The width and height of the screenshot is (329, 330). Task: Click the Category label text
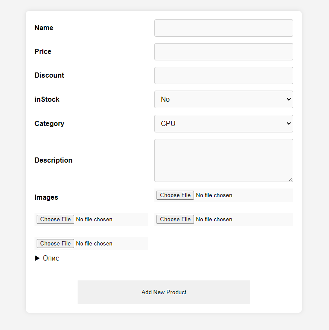(x=49, y=124)
